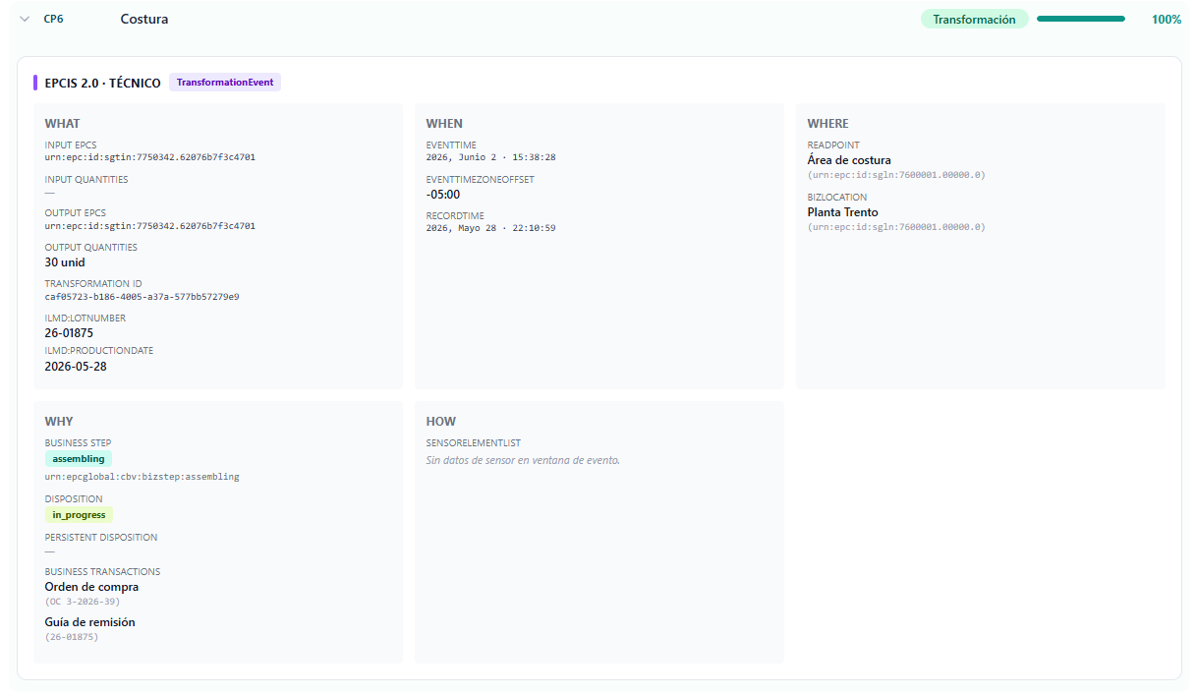This screenshot has width=1197, height=696.
Task: Click the Área de costura readpoint
Action: point(849,160)
